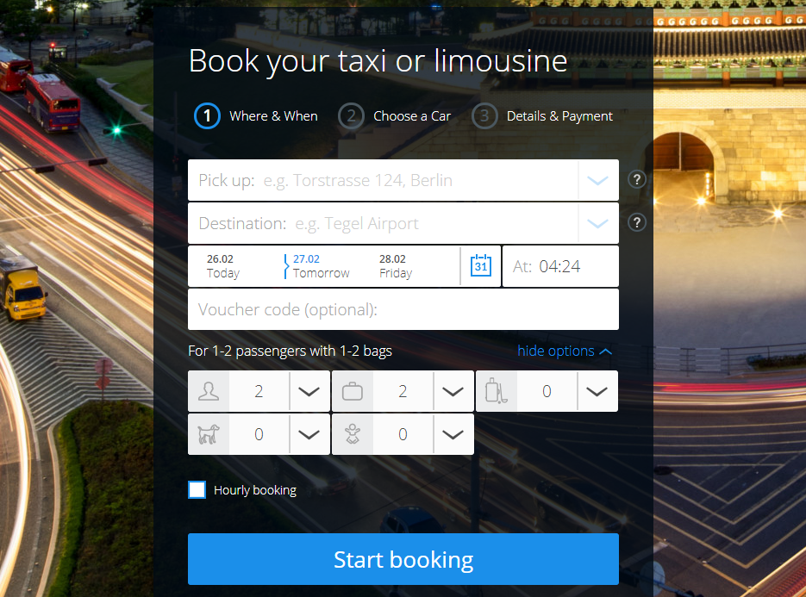This screenshot has height=597, width=806.
Task: Open the golf bag count dropdown
Action: (597, 391)
